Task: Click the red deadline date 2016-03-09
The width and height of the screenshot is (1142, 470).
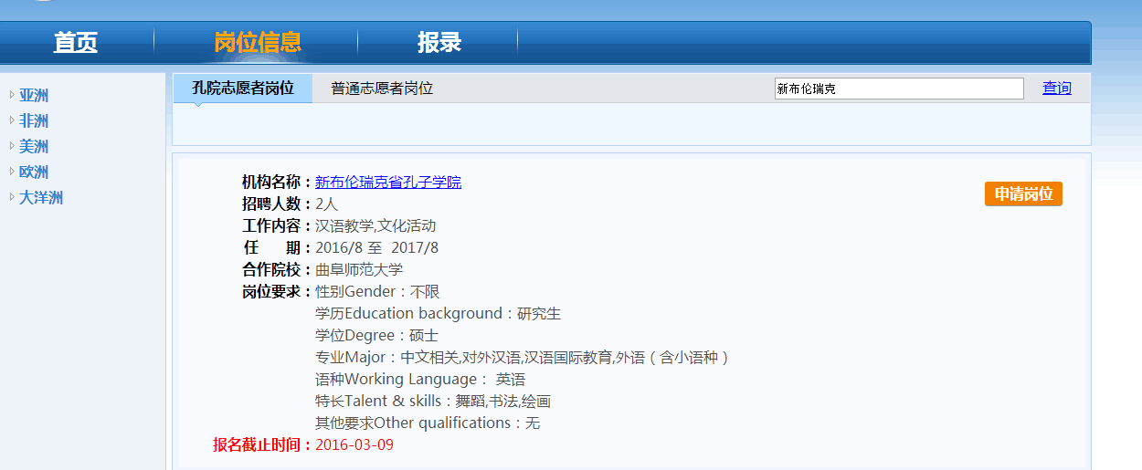Action: 354,444
